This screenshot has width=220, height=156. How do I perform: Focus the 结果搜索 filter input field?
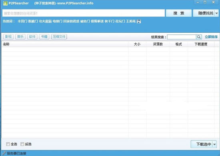[182, 37]
